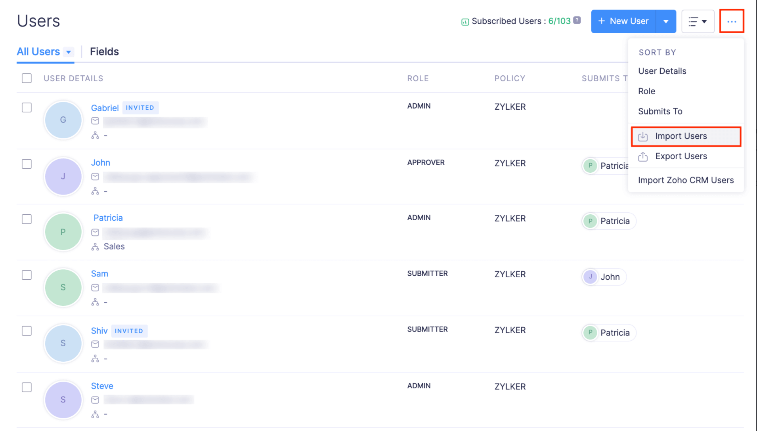Click the help icon beside Subscribed Users
The width and height of the screenshot is (757, 431).
577,20
